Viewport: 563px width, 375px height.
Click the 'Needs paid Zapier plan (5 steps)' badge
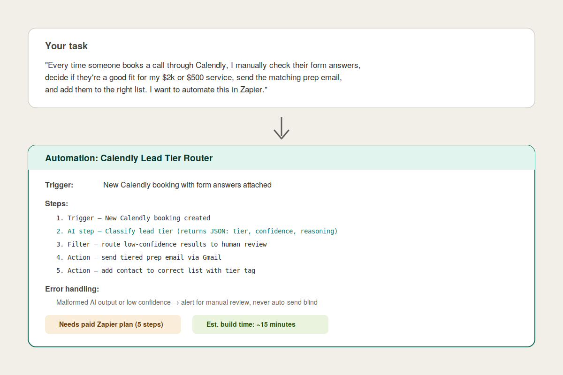(113, 324)
